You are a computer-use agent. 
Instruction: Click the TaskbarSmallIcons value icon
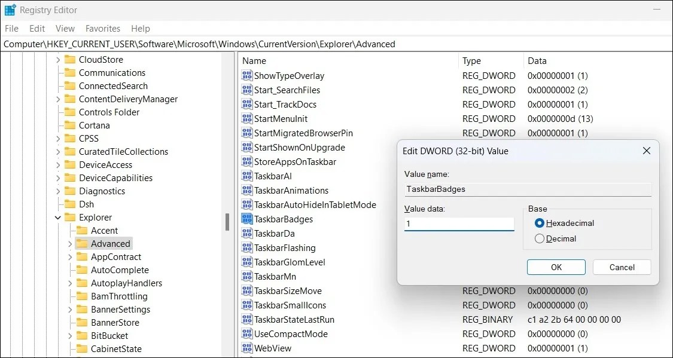(247, 305)
